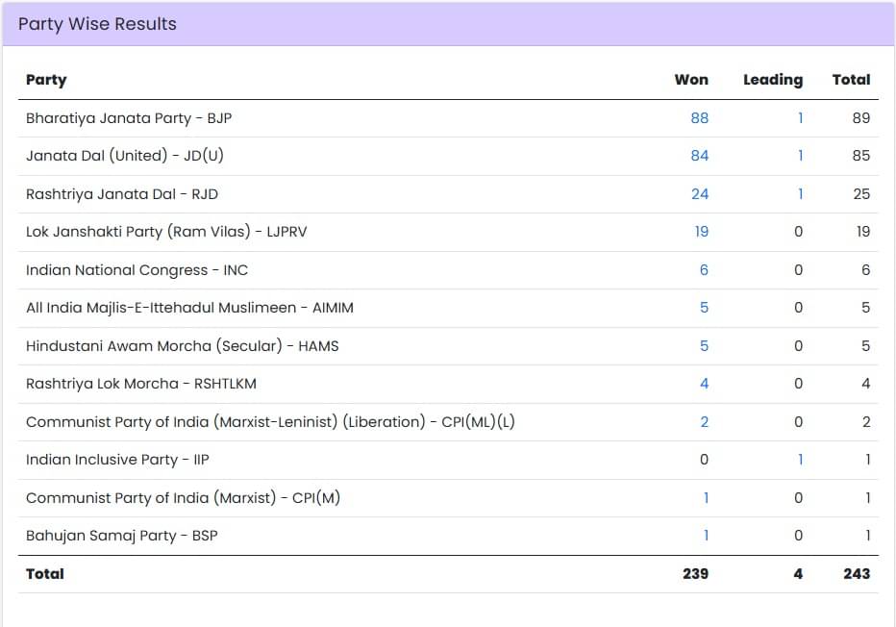View Bahujan Samaj Party won count link

706,536
